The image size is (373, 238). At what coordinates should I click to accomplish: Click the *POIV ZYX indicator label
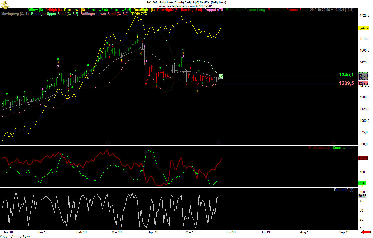click(139, 14)
